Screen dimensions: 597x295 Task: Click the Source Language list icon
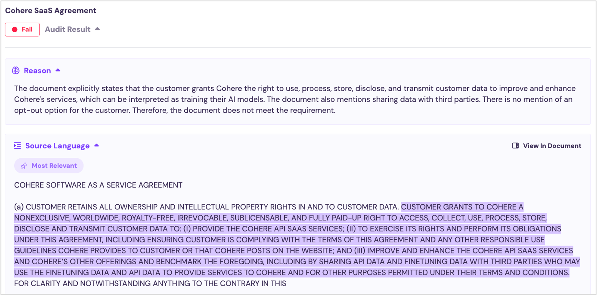[17, 146]
